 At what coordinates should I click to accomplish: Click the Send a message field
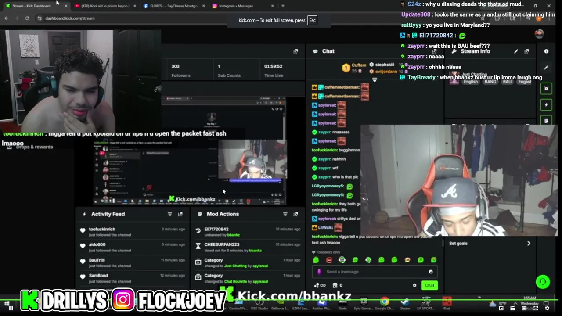pyautogui.click(x=375, y=272)
